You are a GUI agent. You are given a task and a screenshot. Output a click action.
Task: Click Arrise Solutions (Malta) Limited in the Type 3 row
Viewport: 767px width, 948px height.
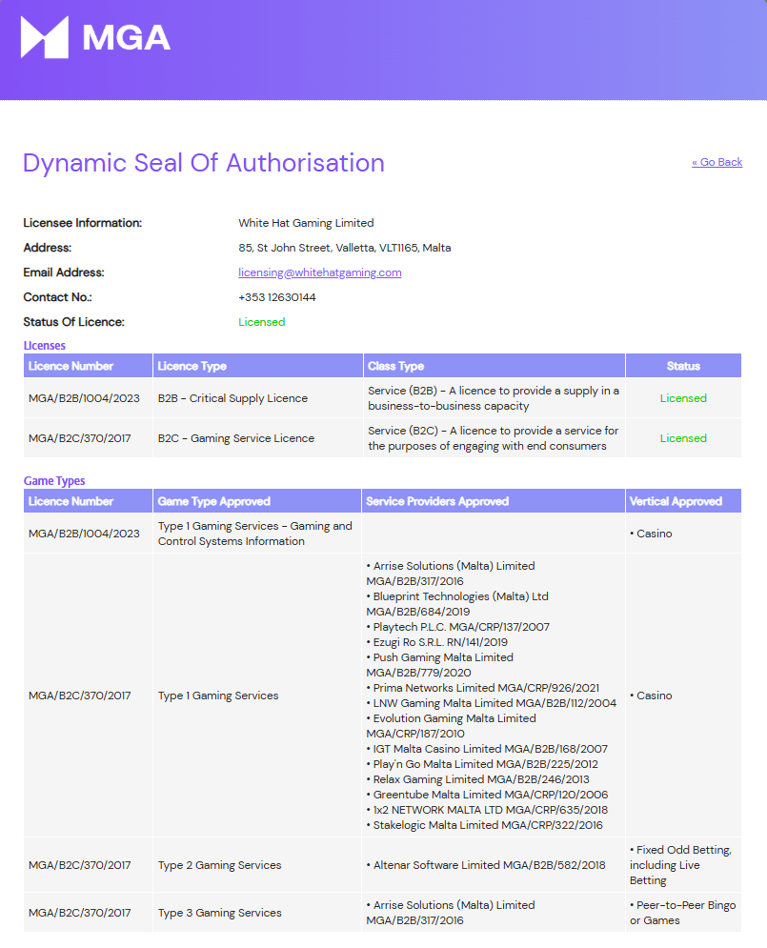coord(451,913)
